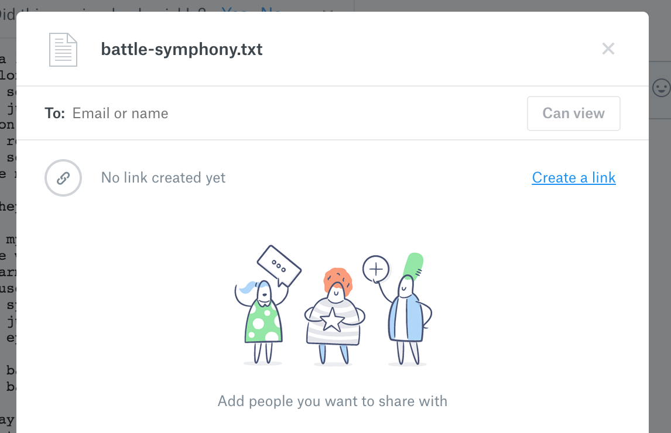Focus the Email or name field

pos(293,114)
